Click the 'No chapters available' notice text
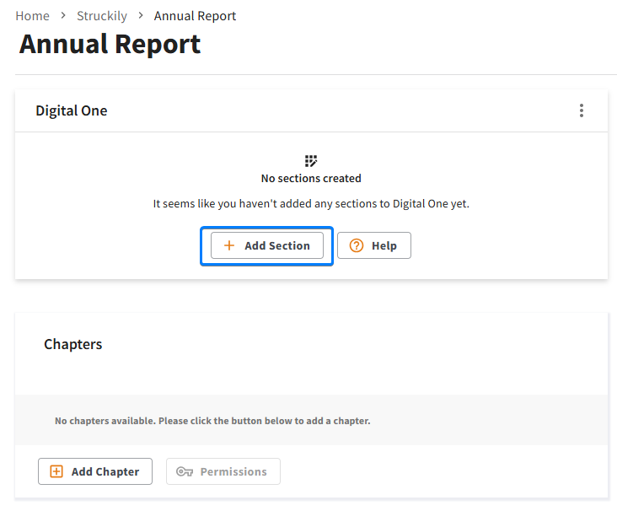Image resolution: width=617 pixels, height=511 pixels. [212, 421]
